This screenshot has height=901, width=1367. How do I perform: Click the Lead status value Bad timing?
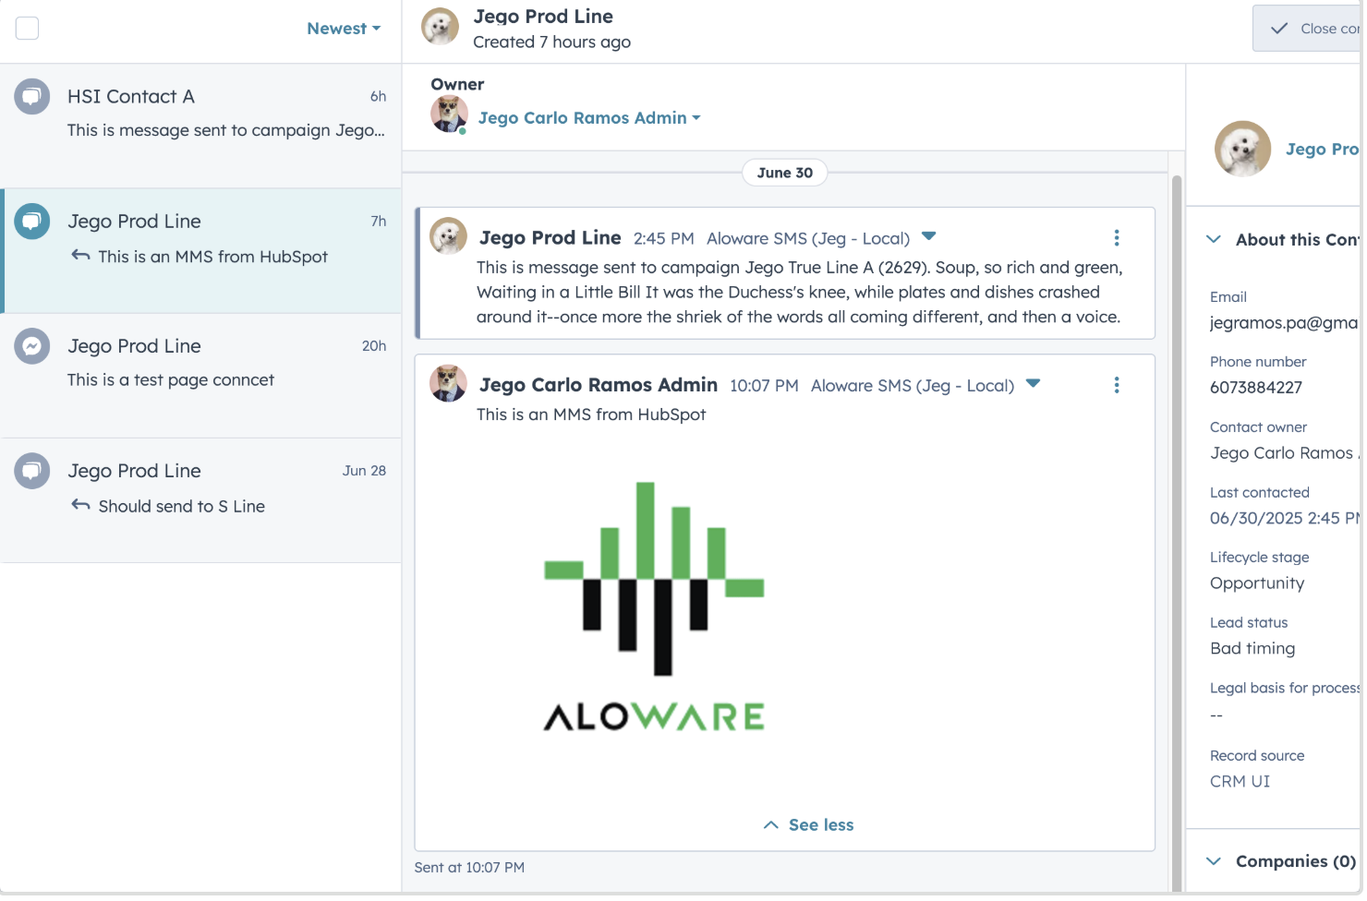pyautogui.click(x=1252, y=649)
